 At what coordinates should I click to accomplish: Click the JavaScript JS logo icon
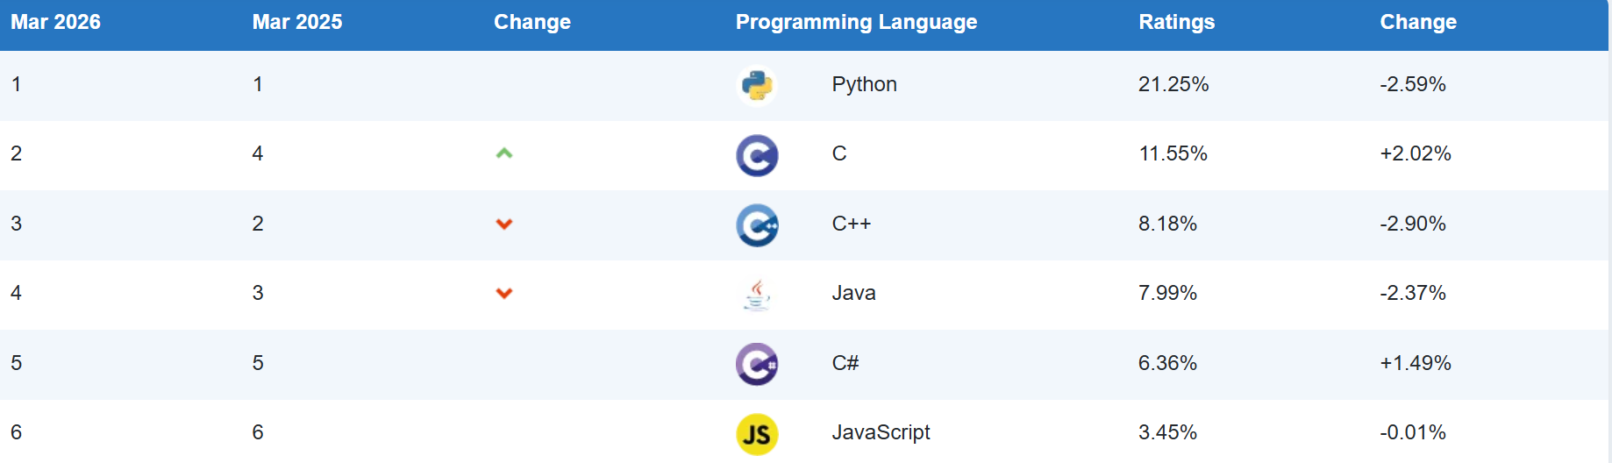(757, 434)
